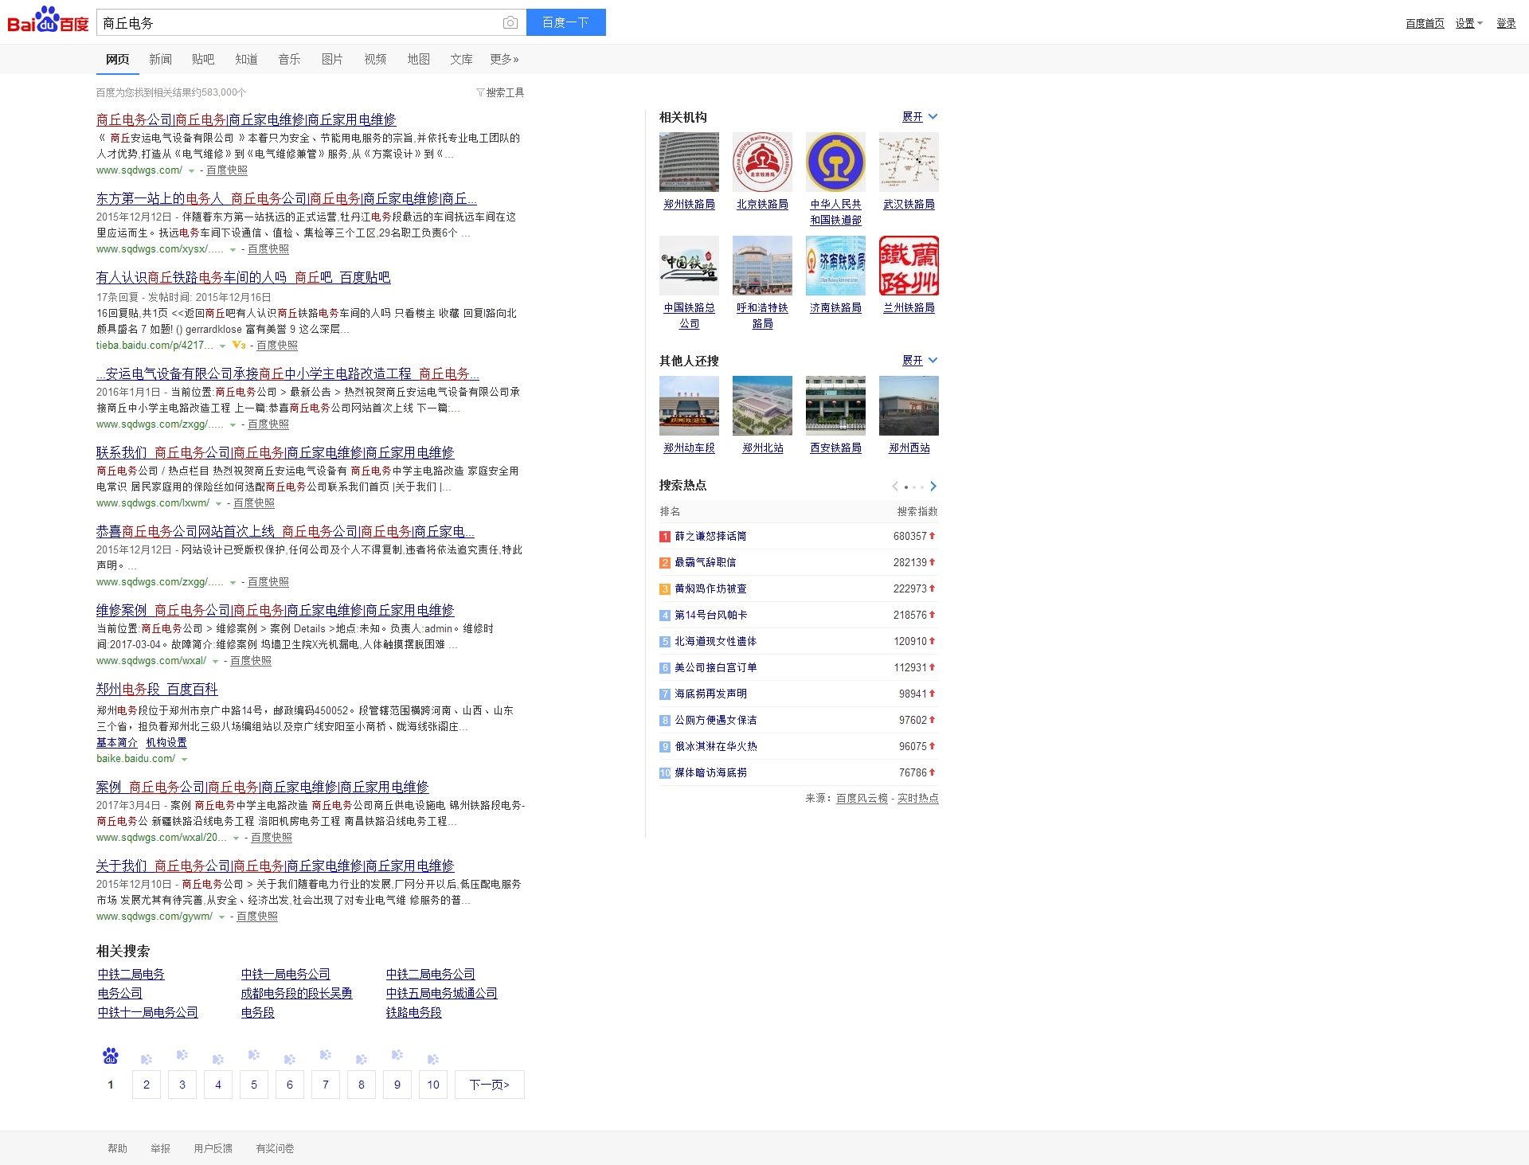Go to results page 10
The width and height of the screenshot is (1529, 1165).
[x=433, y=1085]
